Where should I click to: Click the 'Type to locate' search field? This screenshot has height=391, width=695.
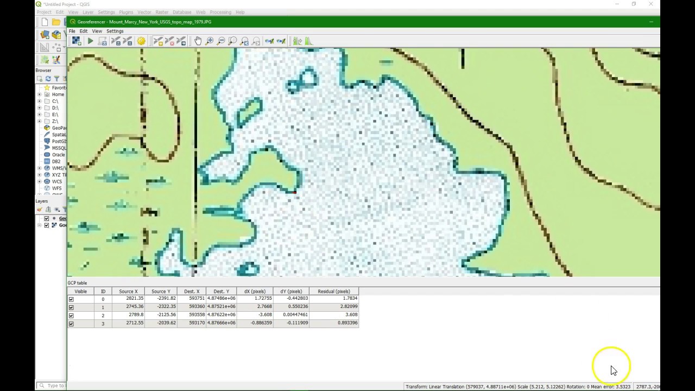[52, 386]
